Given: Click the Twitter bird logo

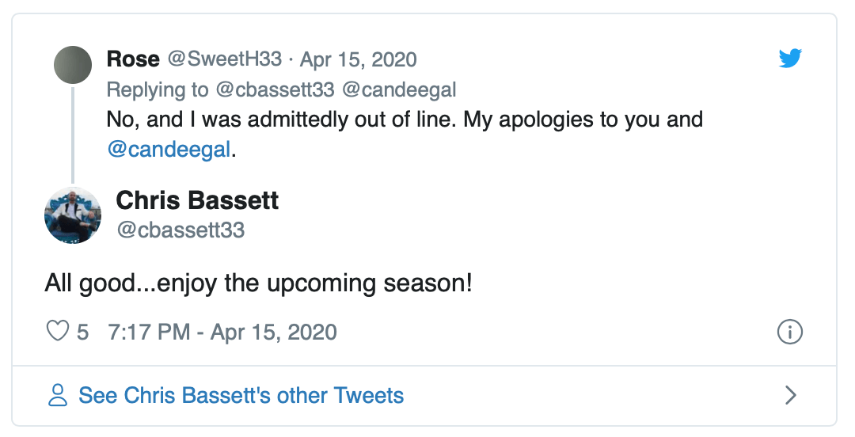Looking at the screenshot, I should tap(789, 59).
